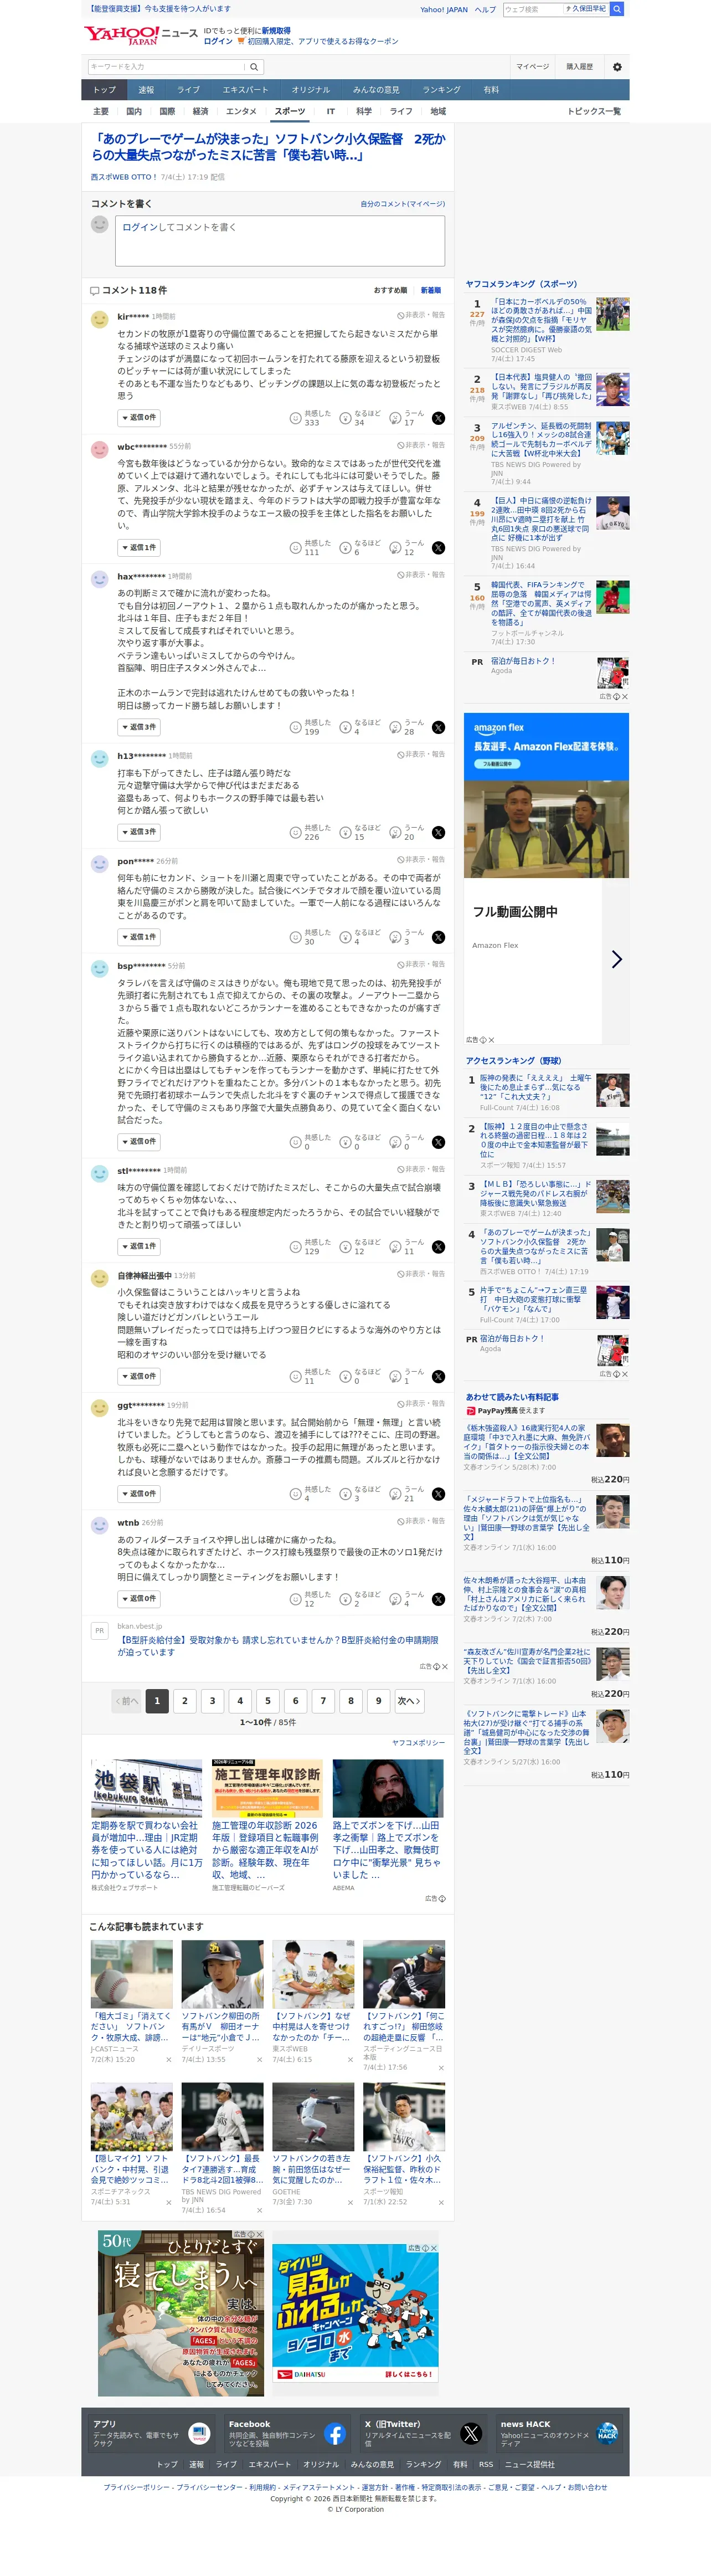Open the X (旧Twitter) icon in footer
This screenshot has width=711, height=2576.
coord(471,2434)
